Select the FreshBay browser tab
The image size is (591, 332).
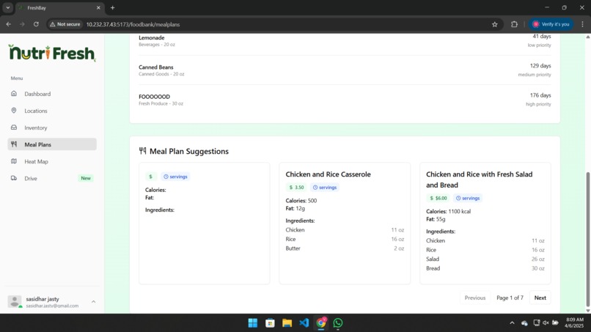pos(59,7)
